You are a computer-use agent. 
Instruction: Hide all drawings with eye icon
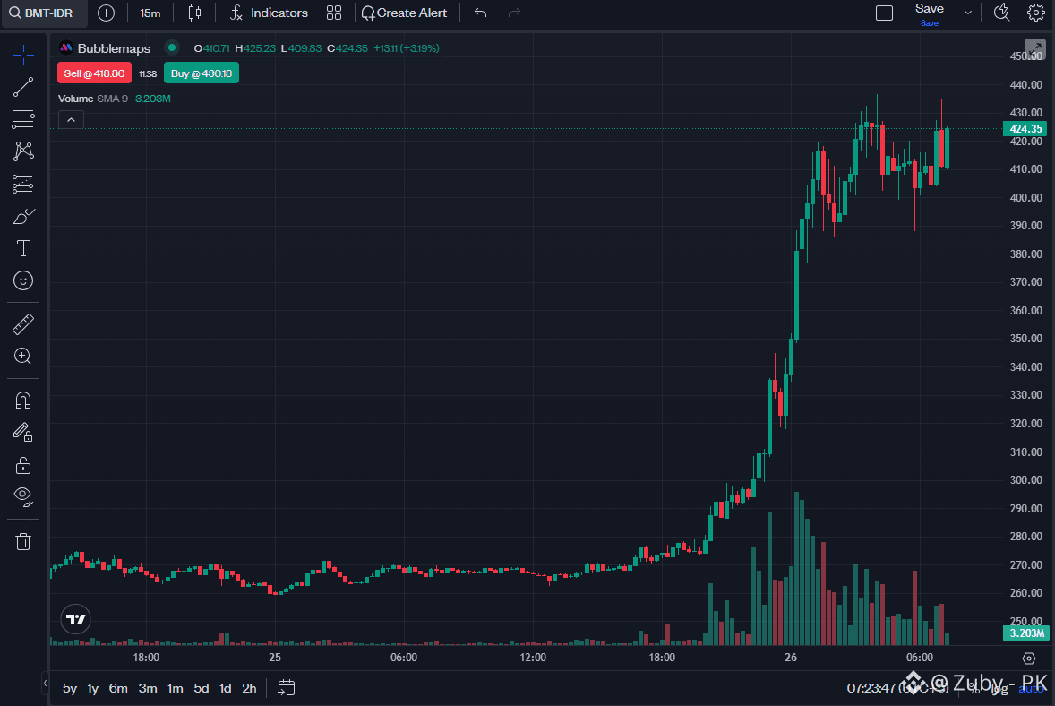[23, 496]
